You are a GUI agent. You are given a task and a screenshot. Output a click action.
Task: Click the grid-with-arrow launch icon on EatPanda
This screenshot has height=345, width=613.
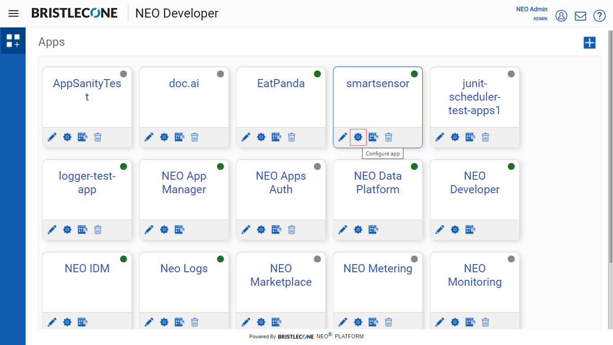[276, 137]
